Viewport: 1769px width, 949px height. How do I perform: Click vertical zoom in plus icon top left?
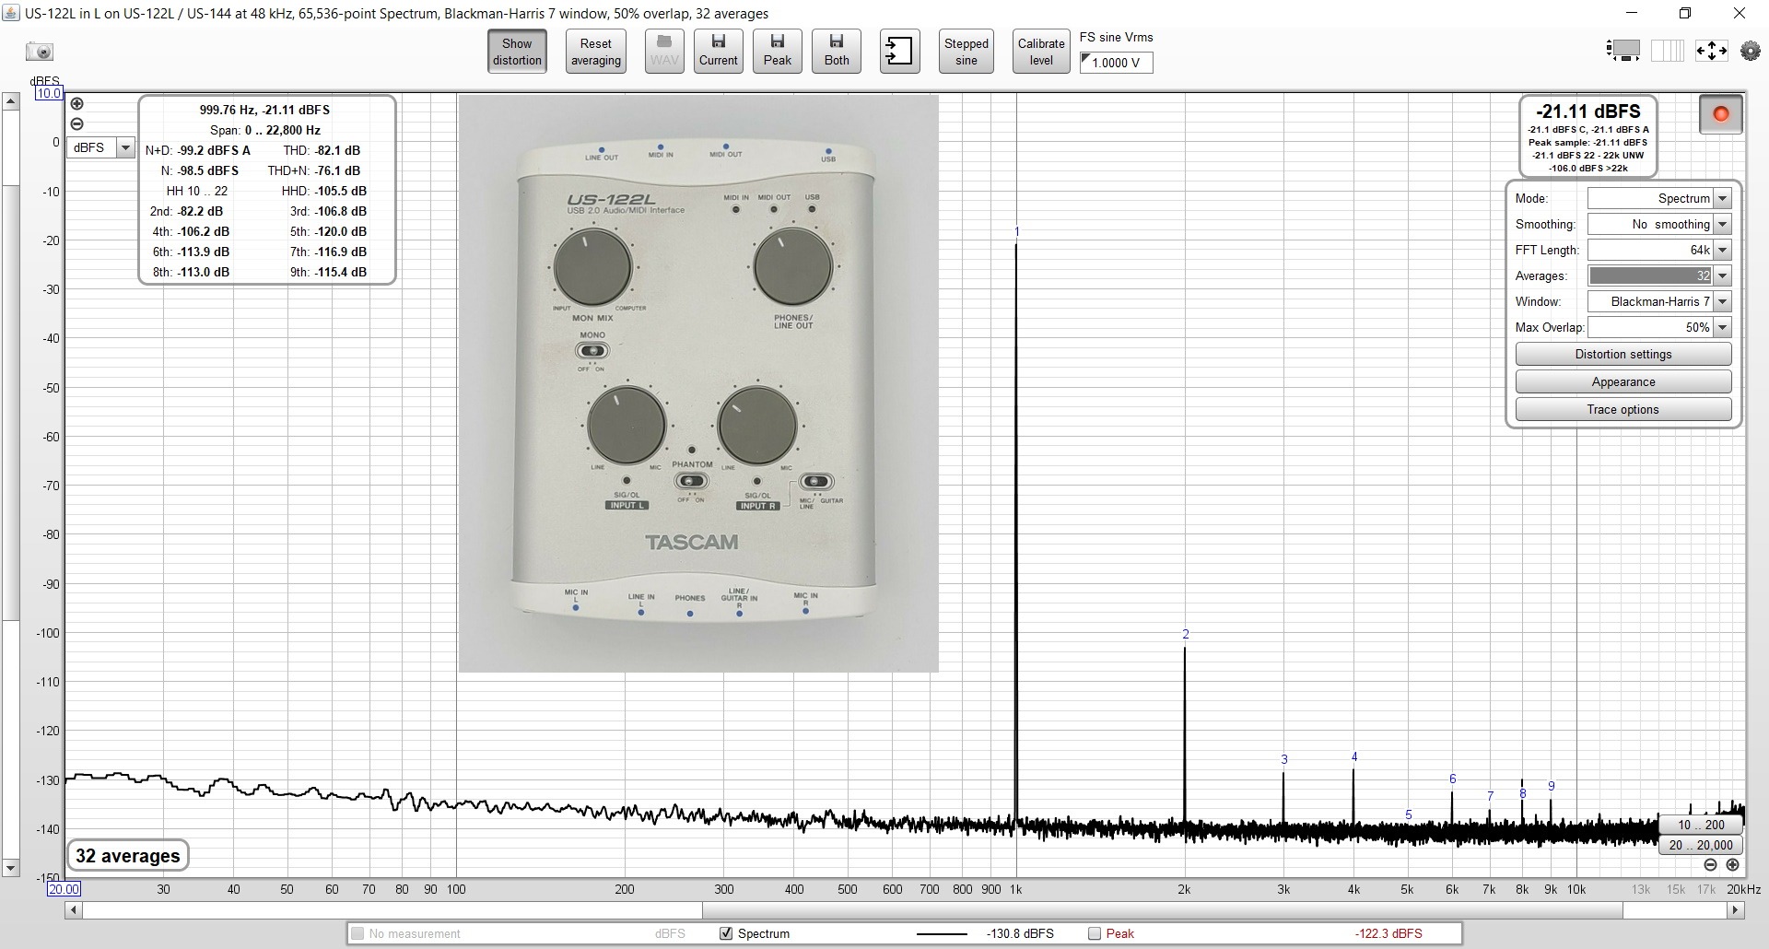click(x=77, y=104)
